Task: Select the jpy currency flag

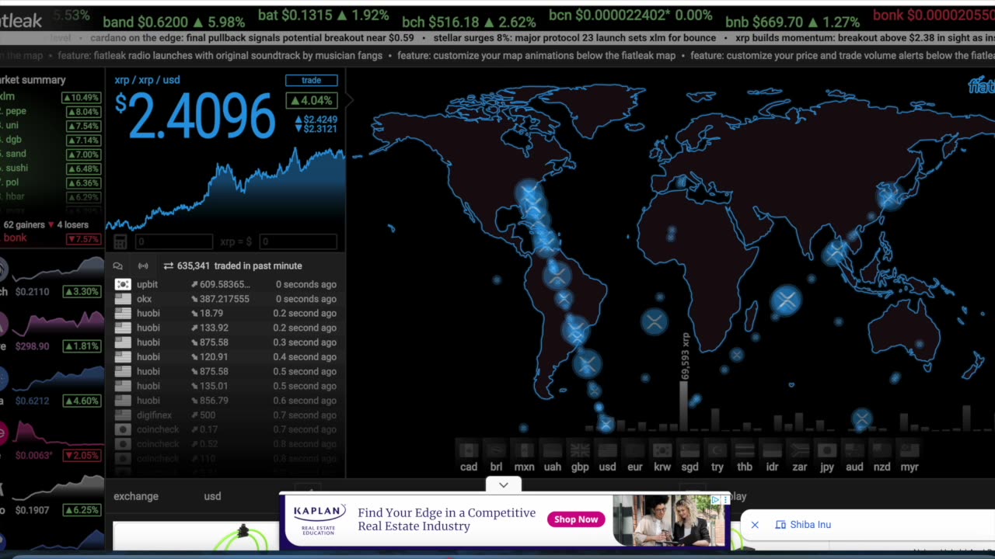Action: point(827,451)
